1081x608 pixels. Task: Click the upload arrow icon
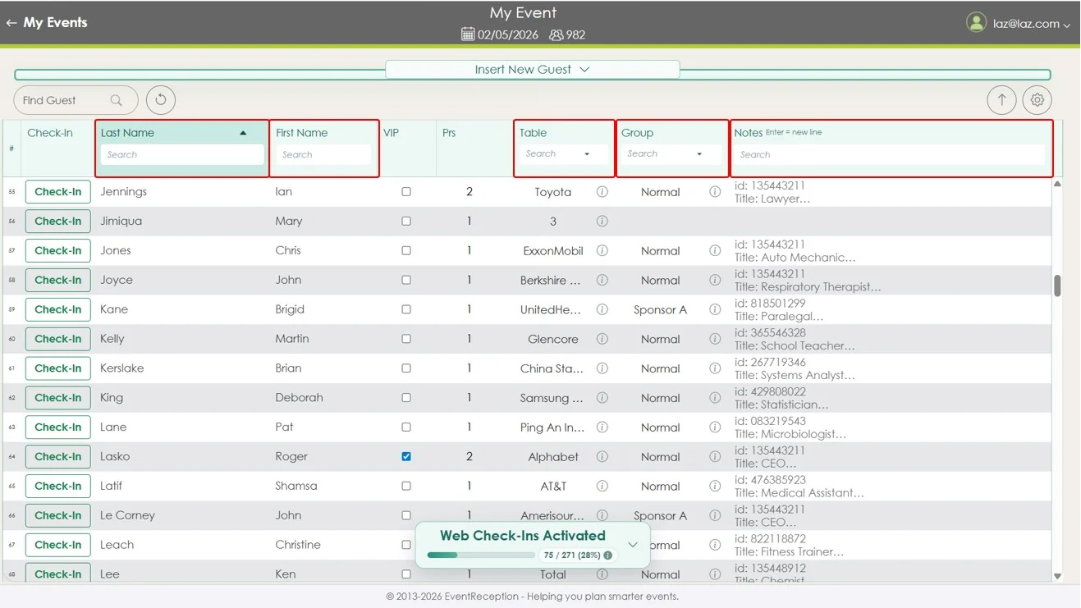click(x=1001, y=100)
